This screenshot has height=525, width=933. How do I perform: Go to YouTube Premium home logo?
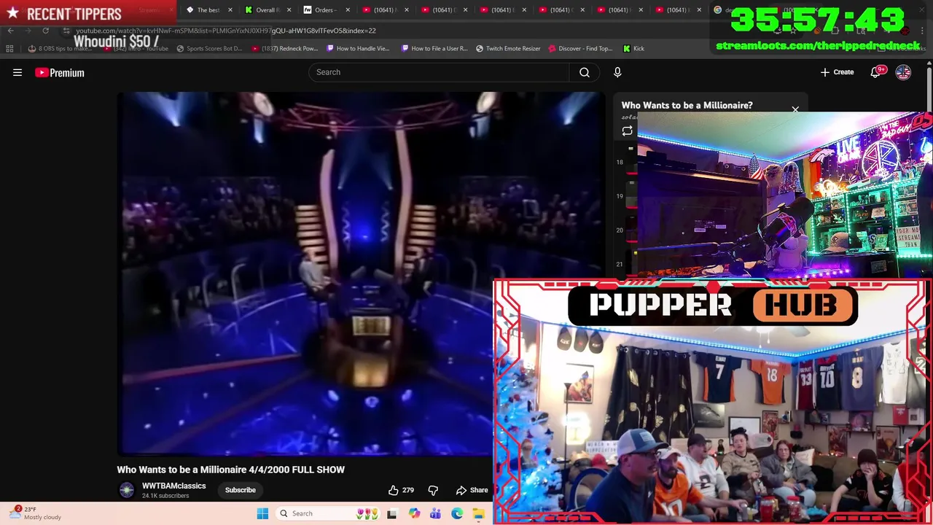pyautogui.click(x=60, y=72)
